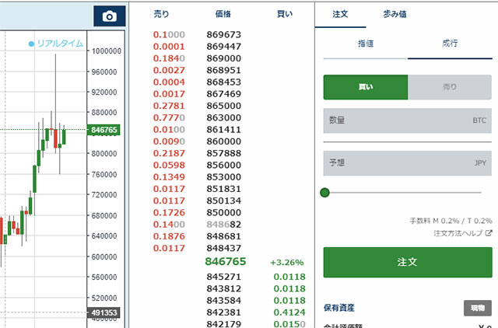Click sell quantity 0.1876

pos(169,236)
